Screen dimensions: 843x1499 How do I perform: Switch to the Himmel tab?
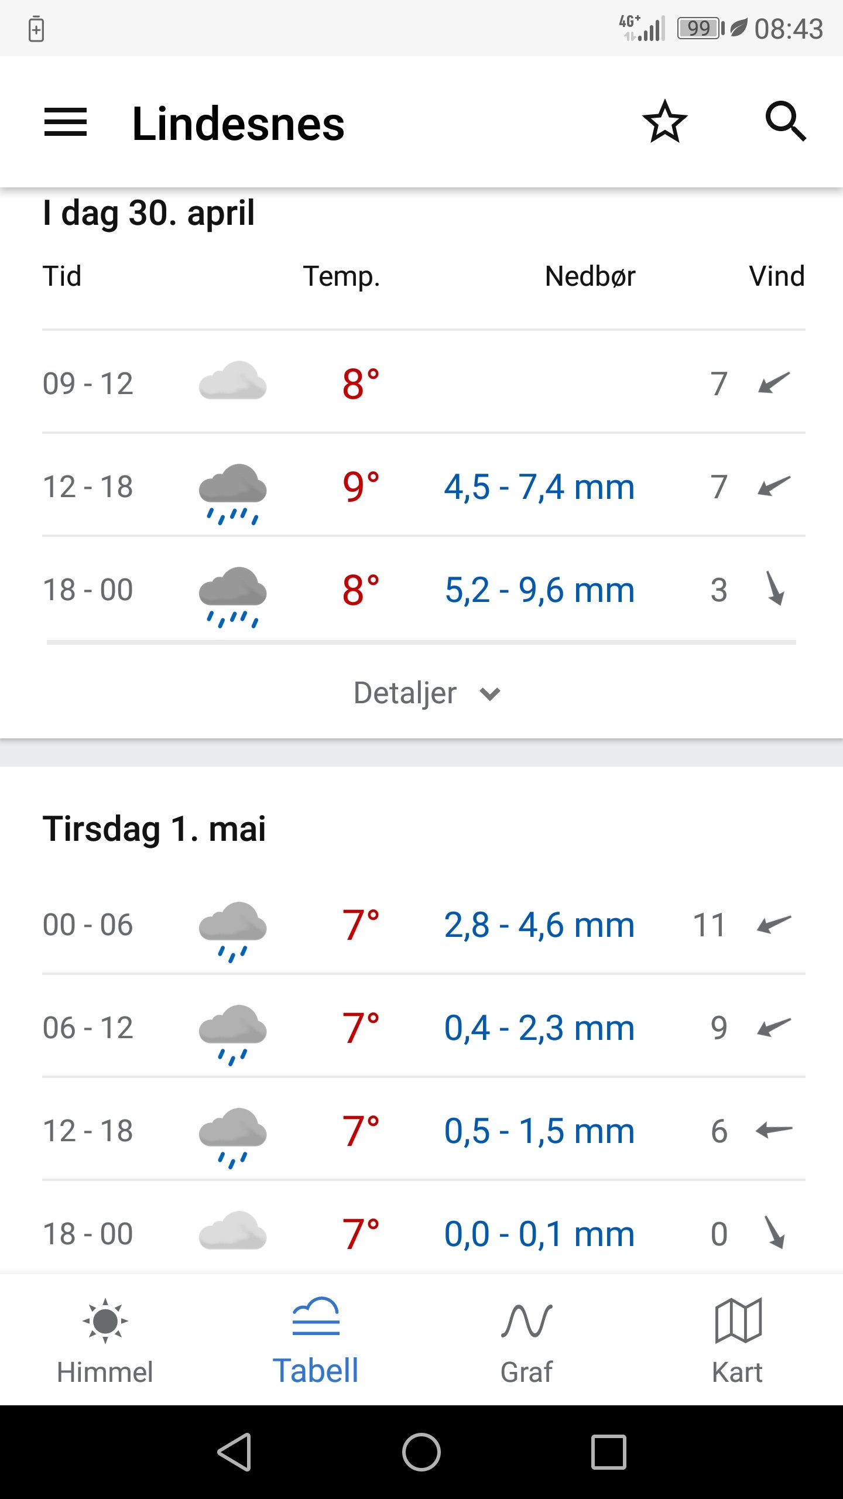(105, 1341)
